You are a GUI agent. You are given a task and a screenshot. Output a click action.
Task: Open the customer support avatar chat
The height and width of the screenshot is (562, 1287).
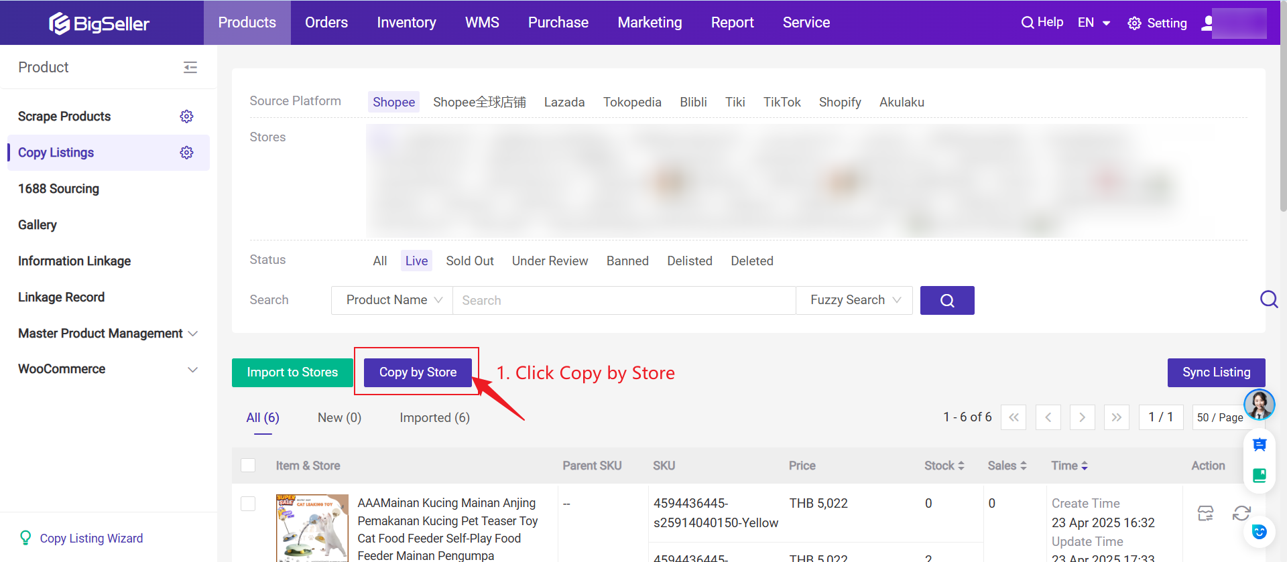coord(1259,405)
